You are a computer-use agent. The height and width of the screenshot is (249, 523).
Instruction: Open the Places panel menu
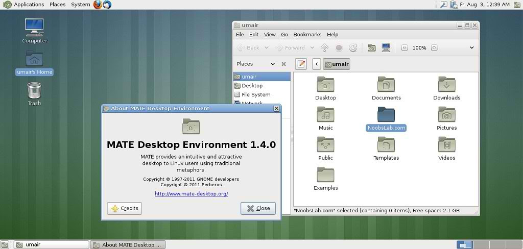click(57, 4)
